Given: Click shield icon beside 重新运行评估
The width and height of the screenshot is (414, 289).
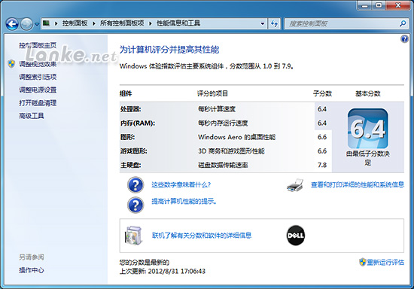Looking at the screenshot, I should coord(363,262).
